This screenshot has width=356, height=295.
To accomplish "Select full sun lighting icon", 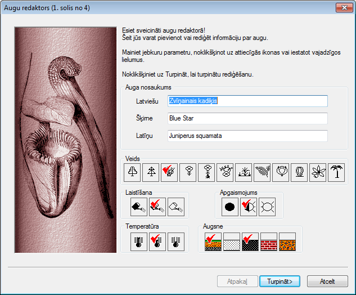I will 267,207.
